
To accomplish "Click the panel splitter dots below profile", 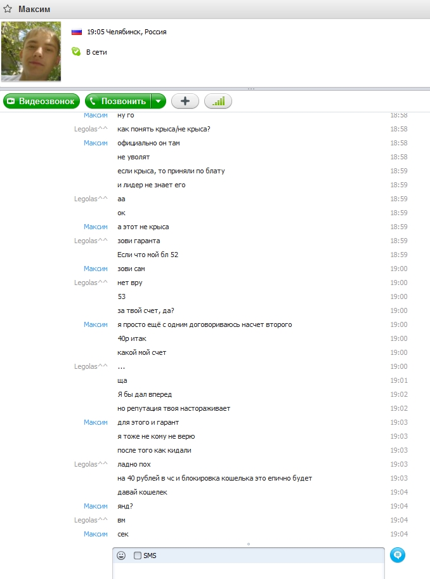I will pyautogui.click(x=251, y=89).
